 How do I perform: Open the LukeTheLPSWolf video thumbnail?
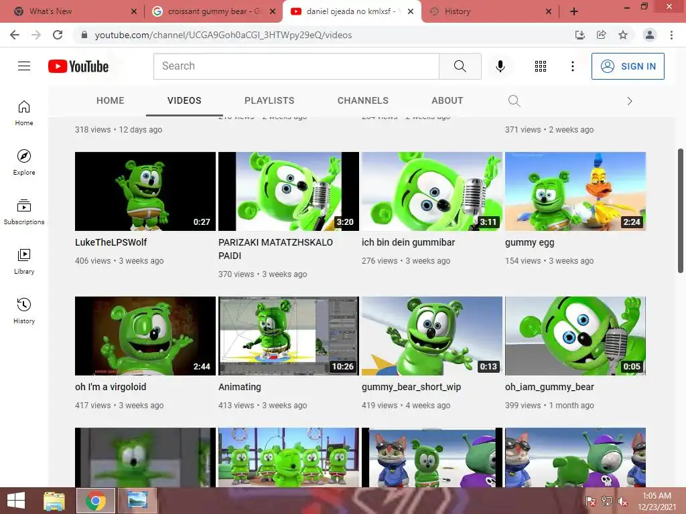tap(145, 191)
